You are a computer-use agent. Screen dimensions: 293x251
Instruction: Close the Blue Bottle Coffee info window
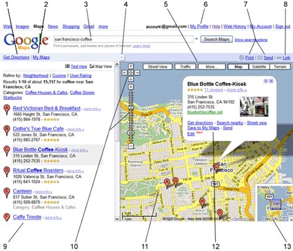pyautogui.click(x=271, y=81)
